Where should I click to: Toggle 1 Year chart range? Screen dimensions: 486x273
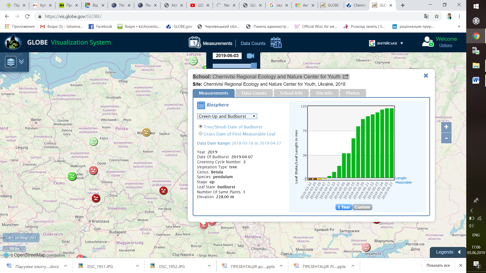(x=343, y=207)
